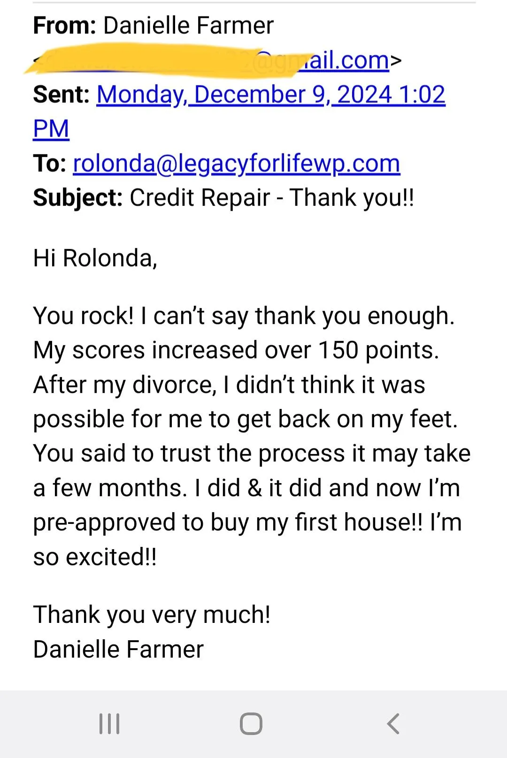The width and height of the screenshot is (507, 758).
Task: Tap the Android home button icon
Action: [251, 724]
